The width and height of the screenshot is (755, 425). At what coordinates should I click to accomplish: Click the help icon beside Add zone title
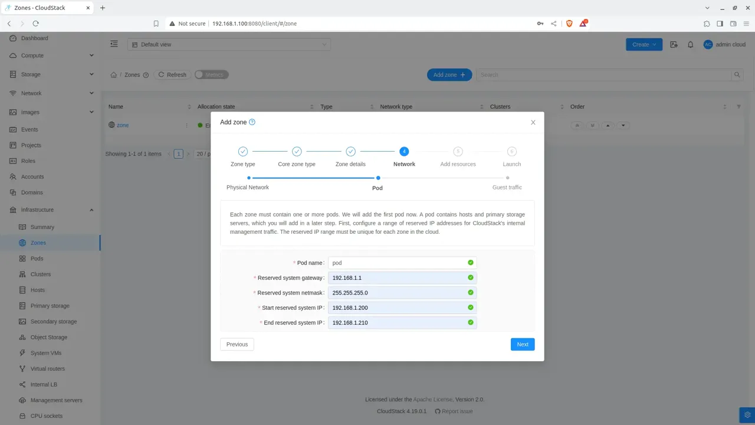click(x=252, y=122)
